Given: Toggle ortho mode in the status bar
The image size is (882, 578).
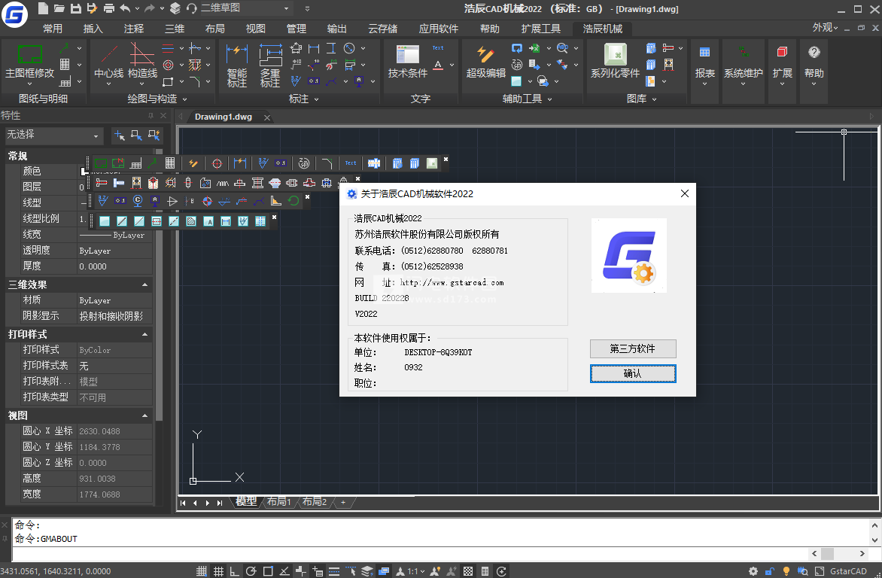Looking at the screenshot, I should pyautogui.click(x=234, y=571).
